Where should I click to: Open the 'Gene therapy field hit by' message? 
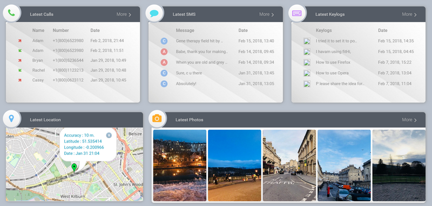click(199, 41)
